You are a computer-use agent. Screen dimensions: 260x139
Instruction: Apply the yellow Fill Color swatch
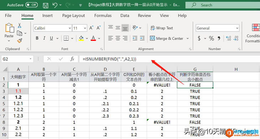pyautogui.click(x=81, y=38)
